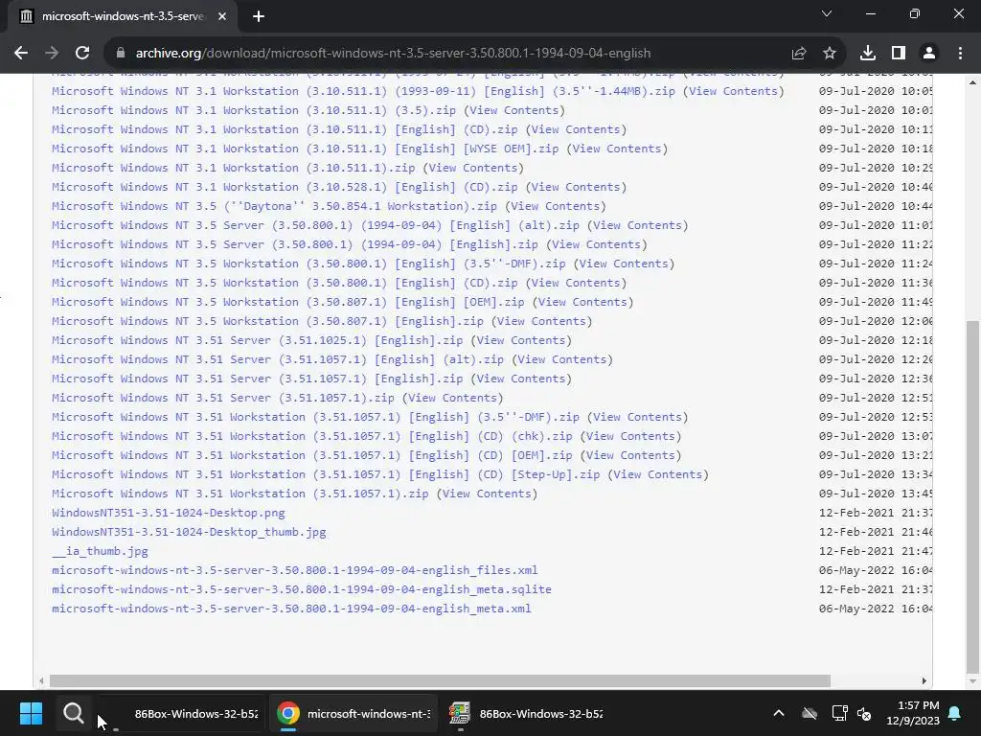Download NT 3.5 Server 1994-09-04 [English].zip
The image size is (981, 736).
pyautogui.click(x=295, y=244)
